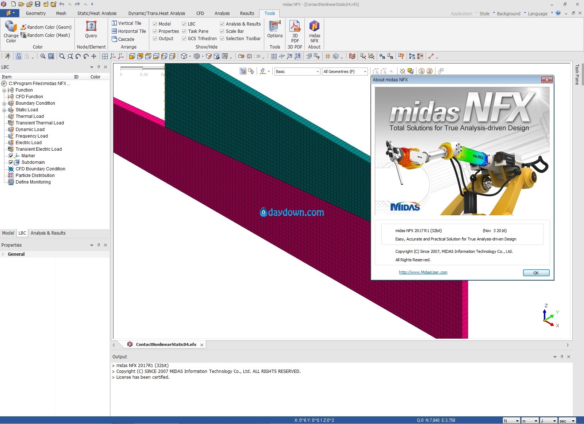The width and height of the screenshot is (584, 424).
Task: Open the Static/Heat Analysis ribbon tab
Action: pyautogui.click(x=97, y=13)
